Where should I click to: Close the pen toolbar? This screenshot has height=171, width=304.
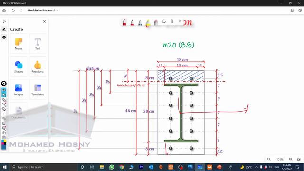tap(180, 21)
